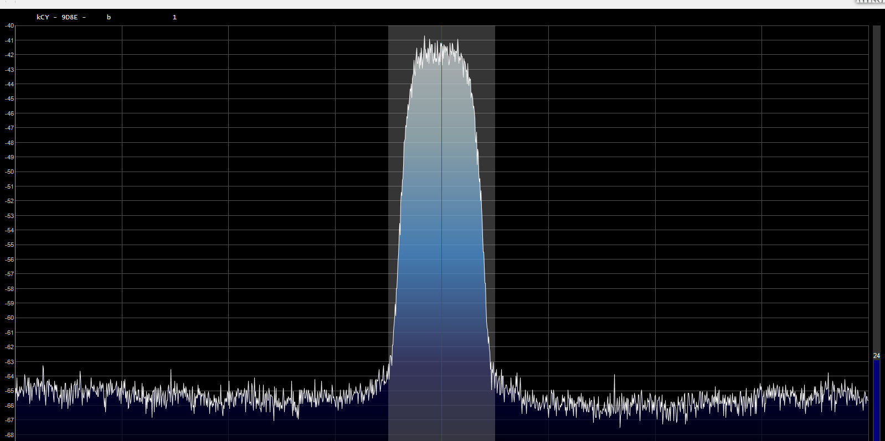Click the left edge of shaded filter band

389,221
